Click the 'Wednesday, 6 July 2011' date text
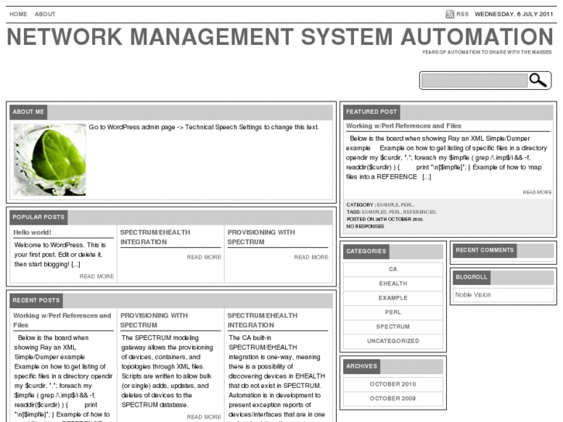The width and height of the screenshot is (563, 422). coord(513,14)
